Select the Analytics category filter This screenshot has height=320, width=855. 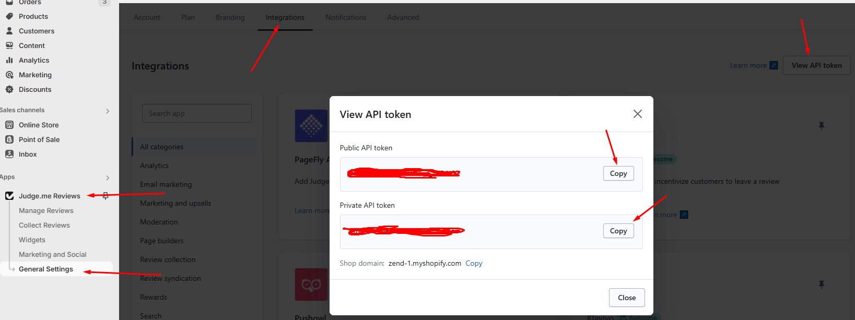pyautogui.click(x=154, y=165)
